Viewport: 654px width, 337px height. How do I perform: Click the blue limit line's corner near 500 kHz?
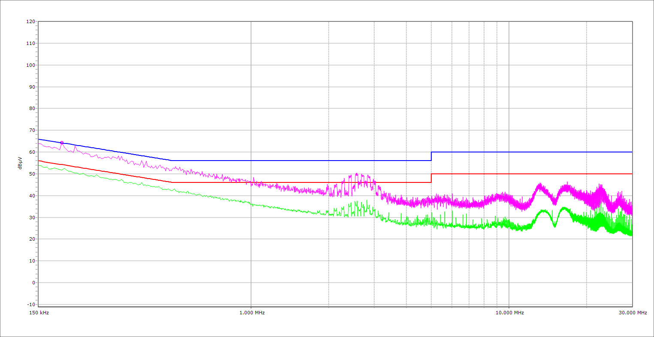click(x=171, y=161)
